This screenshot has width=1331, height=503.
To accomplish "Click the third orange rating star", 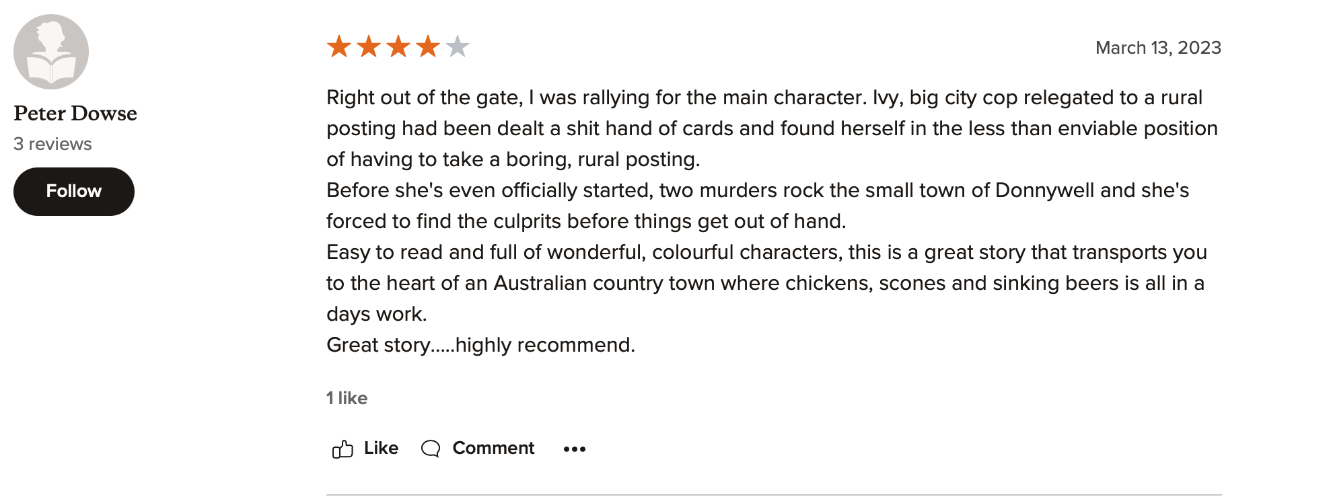I will 398,46.
